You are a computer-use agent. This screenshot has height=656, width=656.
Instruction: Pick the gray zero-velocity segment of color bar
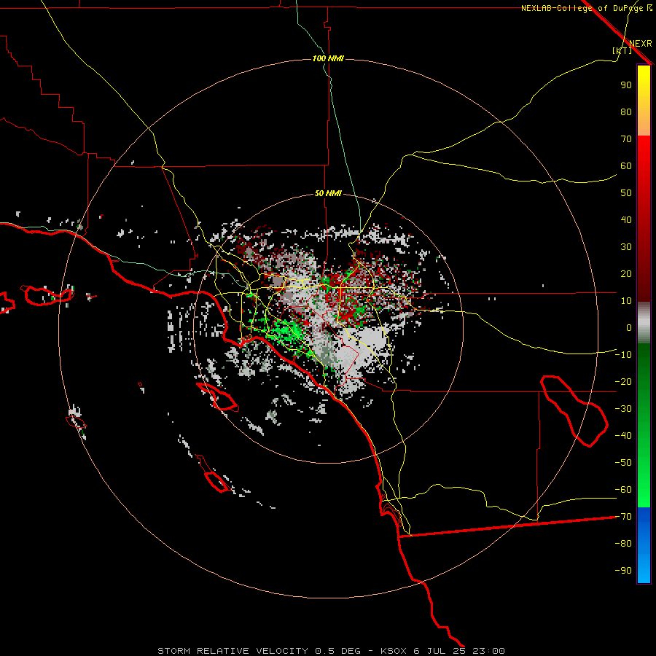point(644,323)
